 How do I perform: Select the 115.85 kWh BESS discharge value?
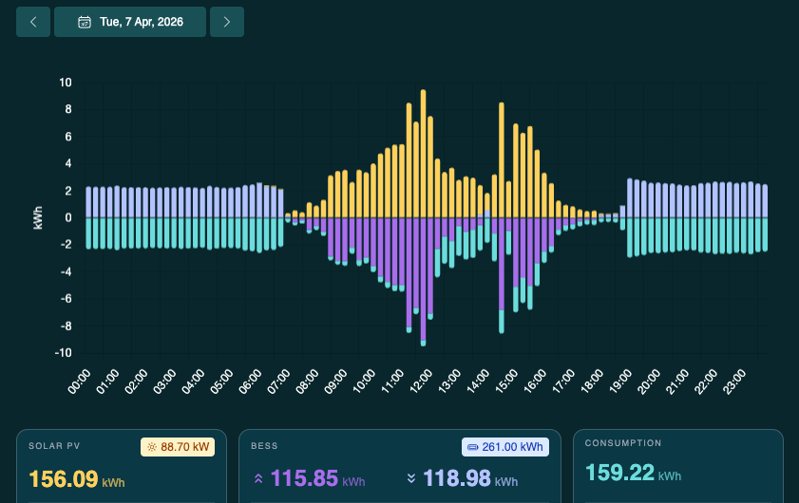click(x=317, y=478)
